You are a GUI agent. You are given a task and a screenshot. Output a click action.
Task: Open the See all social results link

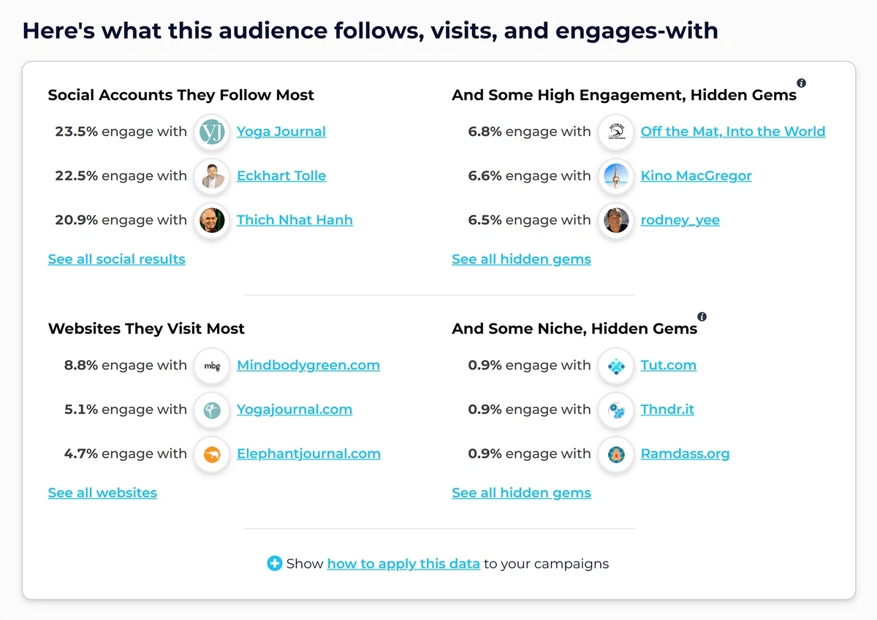[x=117, y=259]
